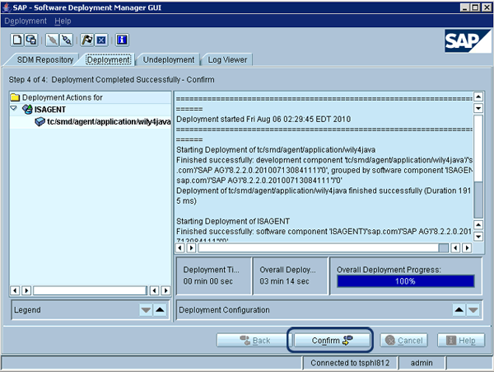Click the new blank document toolbar icon

(16, 40)
